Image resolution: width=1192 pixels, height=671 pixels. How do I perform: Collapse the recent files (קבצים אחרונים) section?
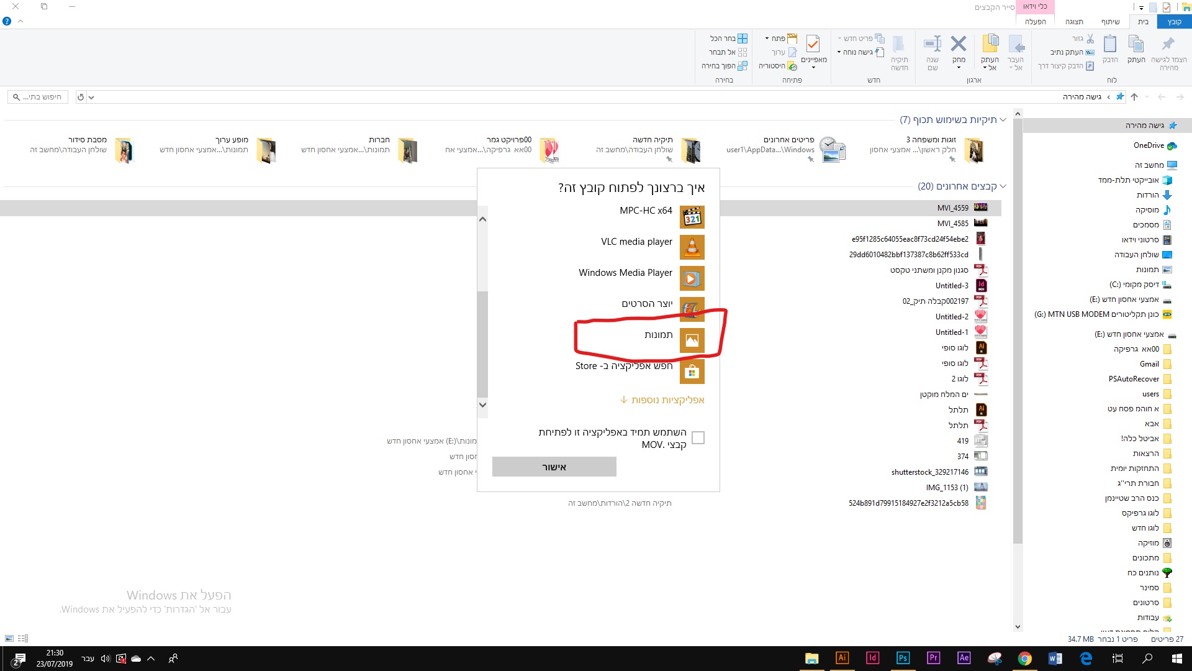click(x=1003, y=186)
